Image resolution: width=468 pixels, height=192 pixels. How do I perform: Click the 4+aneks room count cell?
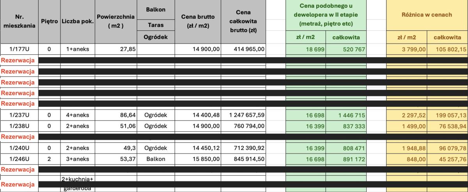(x=78, y=115)
